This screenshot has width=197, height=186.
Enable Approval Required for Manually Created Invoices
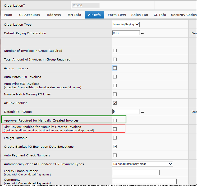tap(115, 120)
